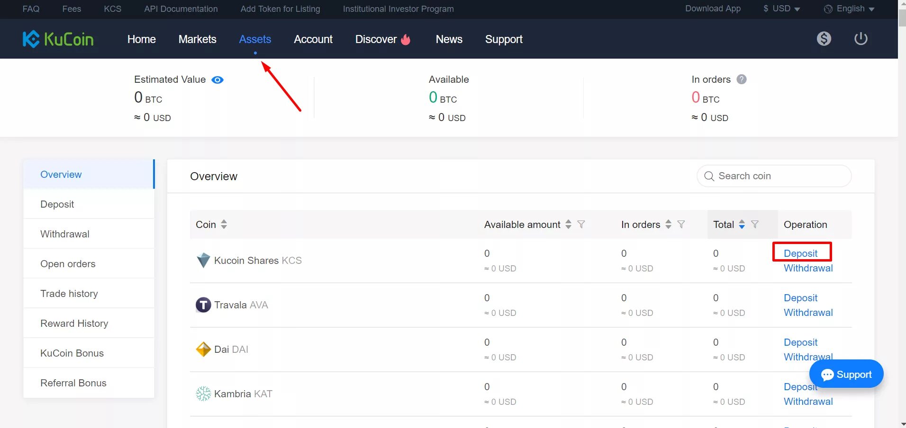Filter the Available amount column

[581, 225]
